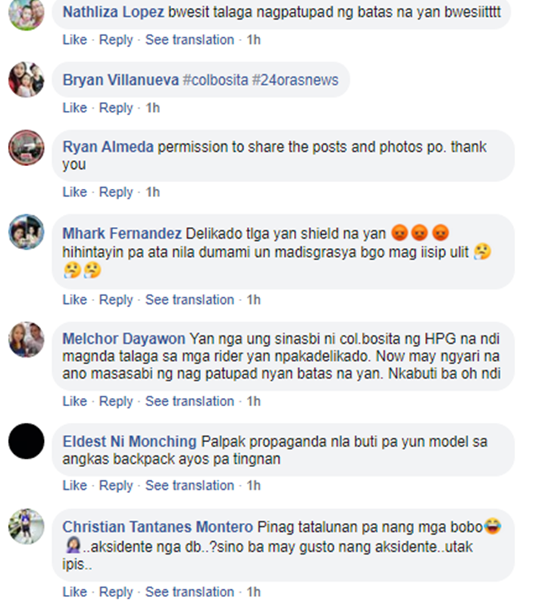Like Christian Tantanes Montero's comment
551x603 pixels.
pos(75,592)
